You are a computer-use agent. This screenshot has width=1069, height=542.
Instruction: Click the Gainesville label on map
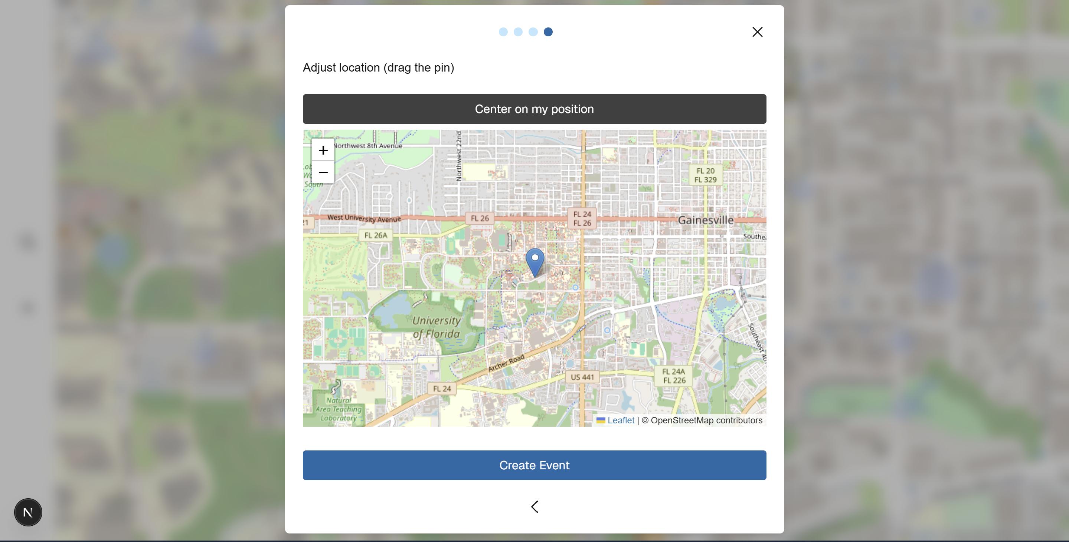(x=705, y=220)
